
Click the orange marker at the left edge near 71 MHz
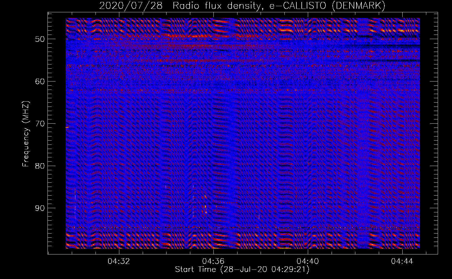(67, 127)
